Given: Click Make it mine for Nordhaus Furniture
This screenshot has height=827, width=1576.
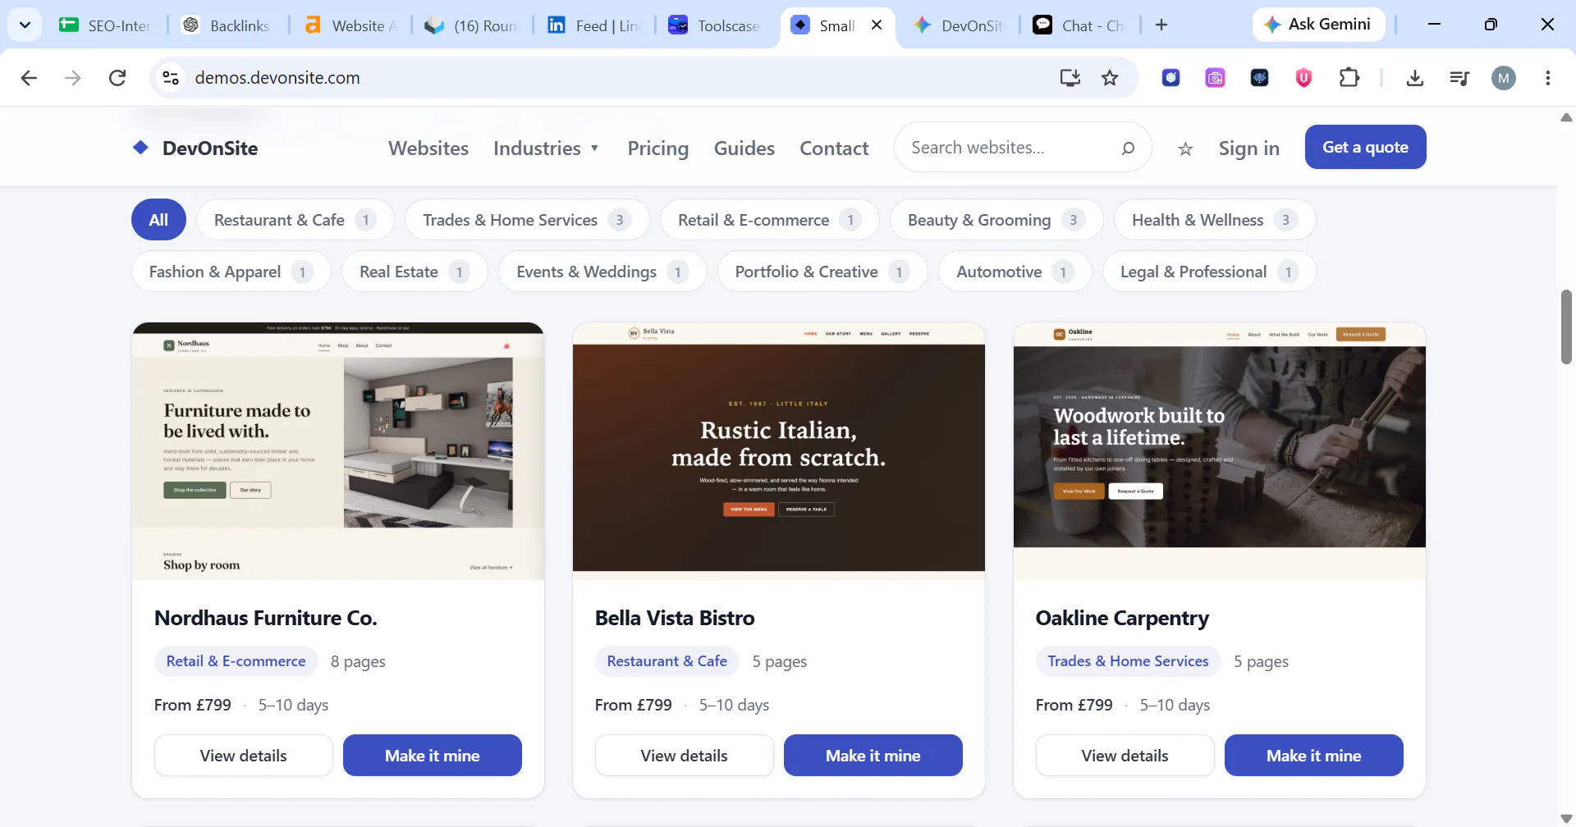Looking at the screenshot, I should click(433, 756).
